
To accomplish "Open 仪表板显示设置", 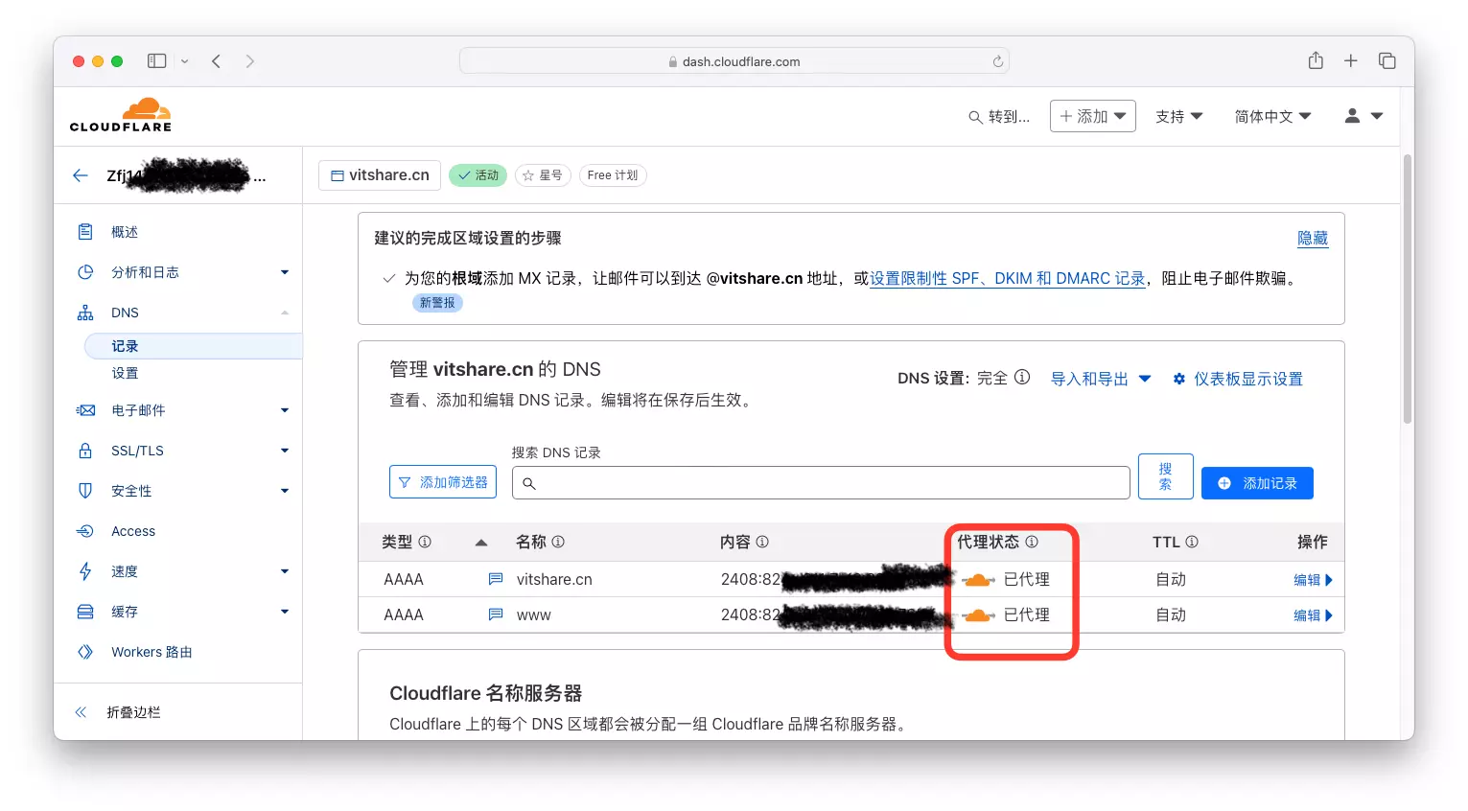I will (1237, 379).
